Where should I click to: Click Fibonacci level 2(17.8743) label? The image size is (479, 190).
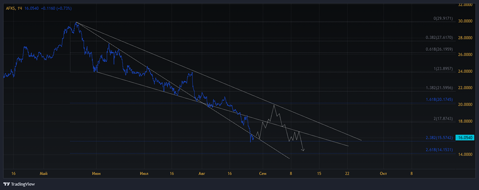(443, 119)
